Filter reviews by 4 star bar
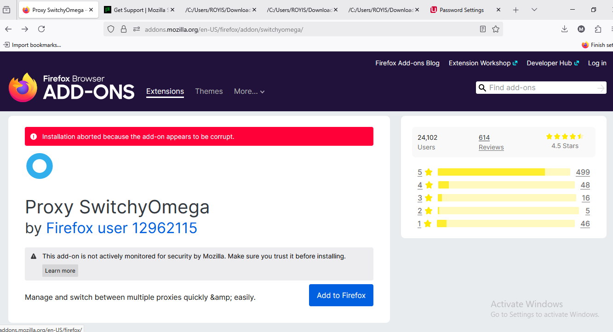This screenshot has width=613, height=332. pyautogui.click(x=506, y=185)
